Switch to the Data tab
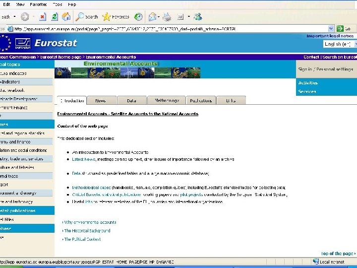Screen dimensions: 357x268 coord(131,100)
